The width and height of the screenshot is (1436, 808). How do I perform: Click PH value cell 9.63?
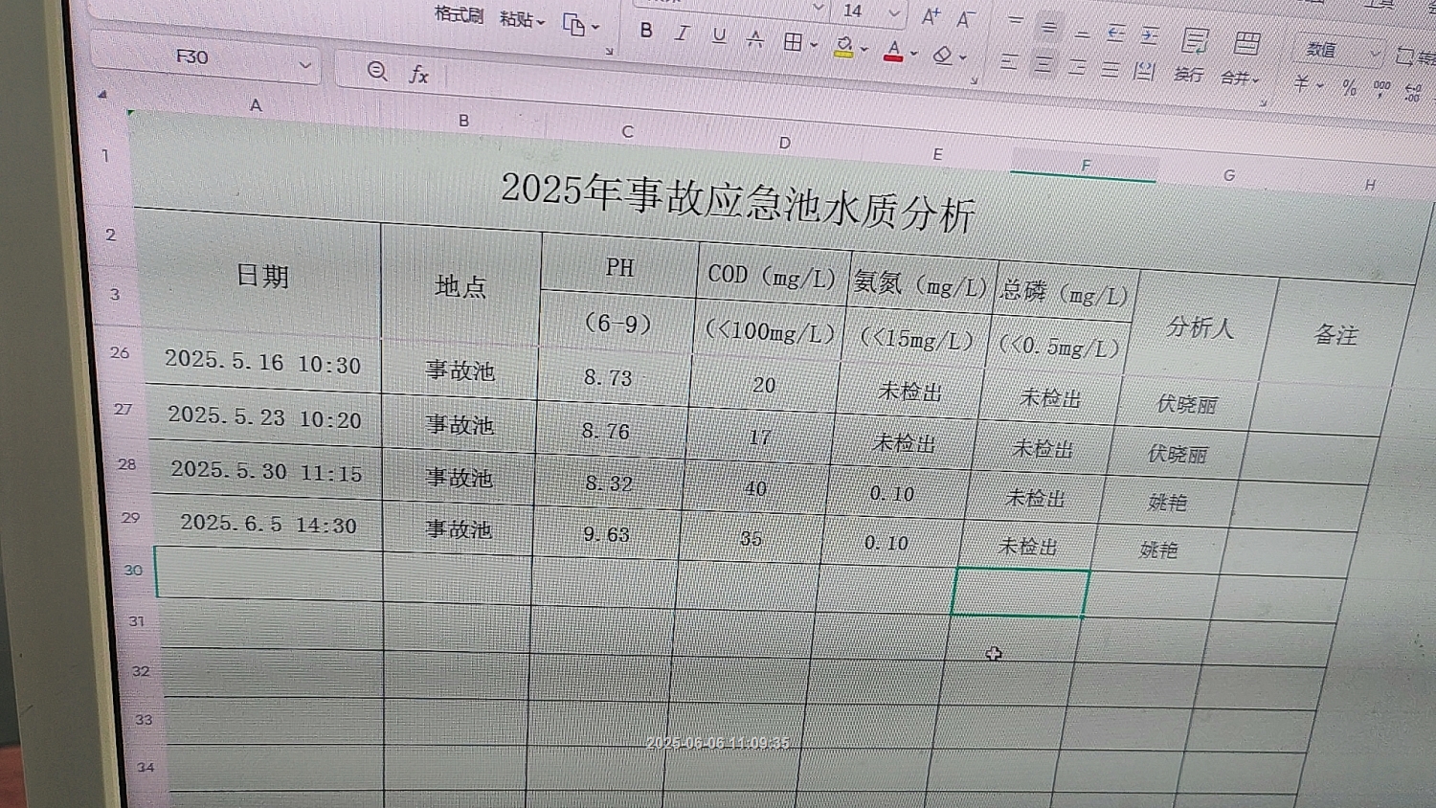(607, 533)
